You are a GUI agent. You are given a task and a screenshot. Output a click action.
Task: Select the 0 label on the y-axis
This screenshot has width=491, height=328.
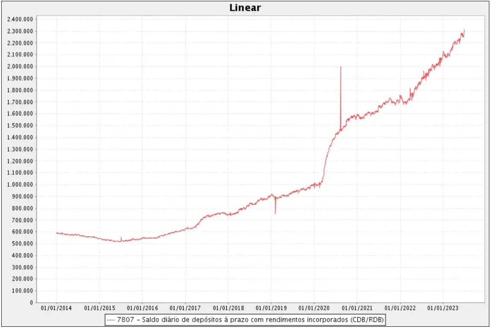tap(32, 302)
